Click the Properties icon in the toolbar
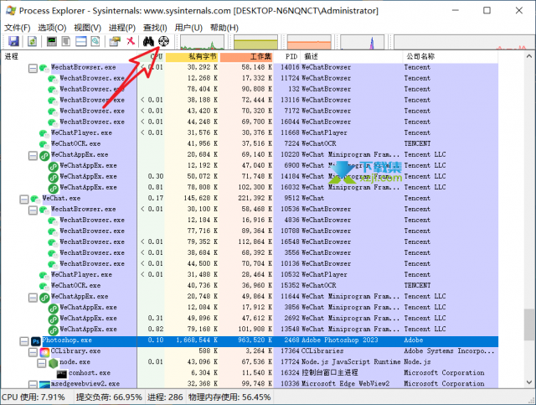 pos(114,41)
